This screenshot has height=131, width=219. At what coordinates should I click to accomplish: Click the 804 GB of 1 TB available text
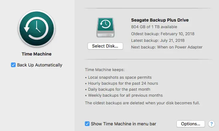154,27
